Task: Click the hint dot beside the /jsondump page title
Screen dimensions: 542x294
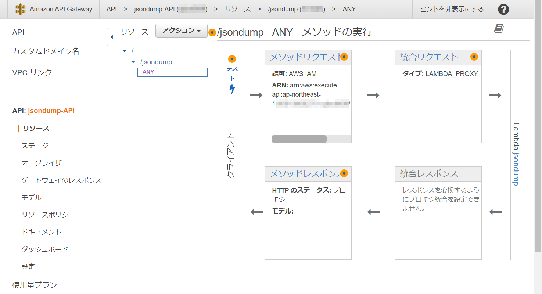Action: (212, 32)
